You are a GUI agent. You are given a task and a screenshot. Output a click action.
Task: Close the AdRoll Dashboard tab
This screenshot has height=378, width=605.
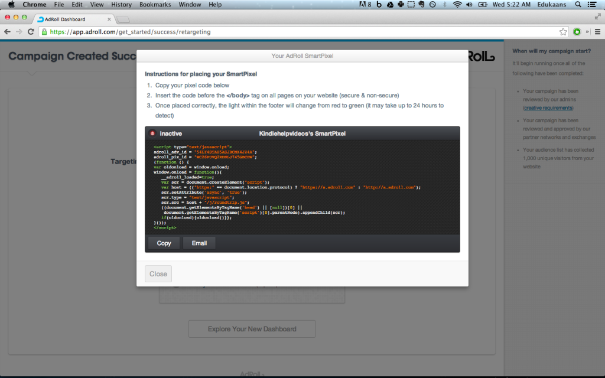click(x=109, y=19)
